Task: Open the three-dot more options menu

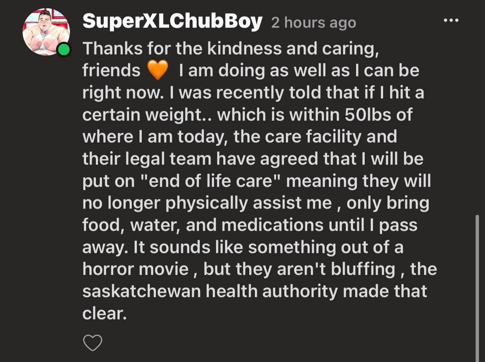Action: 451,20
